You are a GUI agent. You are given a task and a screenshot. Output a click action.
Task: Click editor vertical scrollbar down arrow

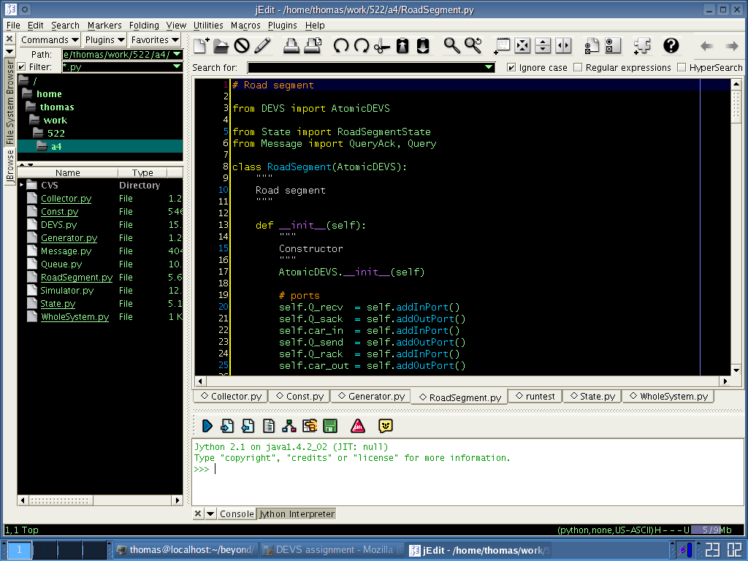(736, 370)
